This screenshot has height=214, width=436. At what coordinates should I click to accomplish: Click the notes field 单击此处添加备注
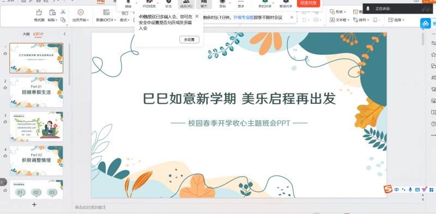pos(90,207)
